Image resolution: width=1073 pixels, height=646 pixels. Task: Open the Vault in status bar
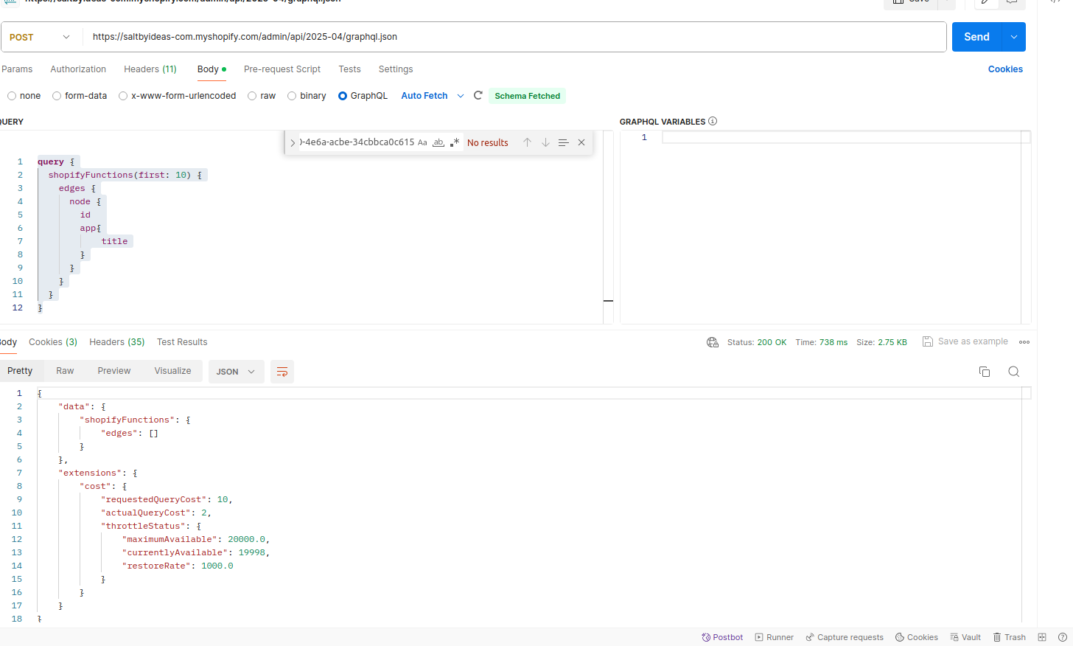pyautogui.click(x=965, y=637)
